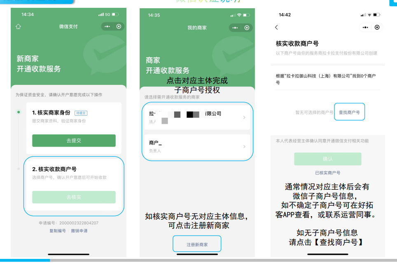Click the light green 去核实 button
Viewport: 397px width, 263px height.
[x=74, y=197]
